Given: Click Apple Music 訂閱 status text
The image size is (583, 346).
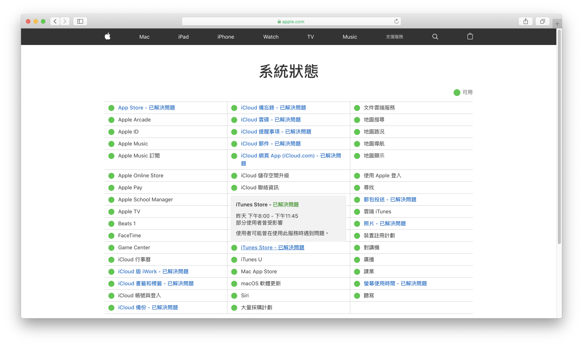Looking at the screenshot, I should [139, 156].
